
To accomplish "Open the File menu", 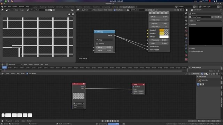I will coord(5,7).
